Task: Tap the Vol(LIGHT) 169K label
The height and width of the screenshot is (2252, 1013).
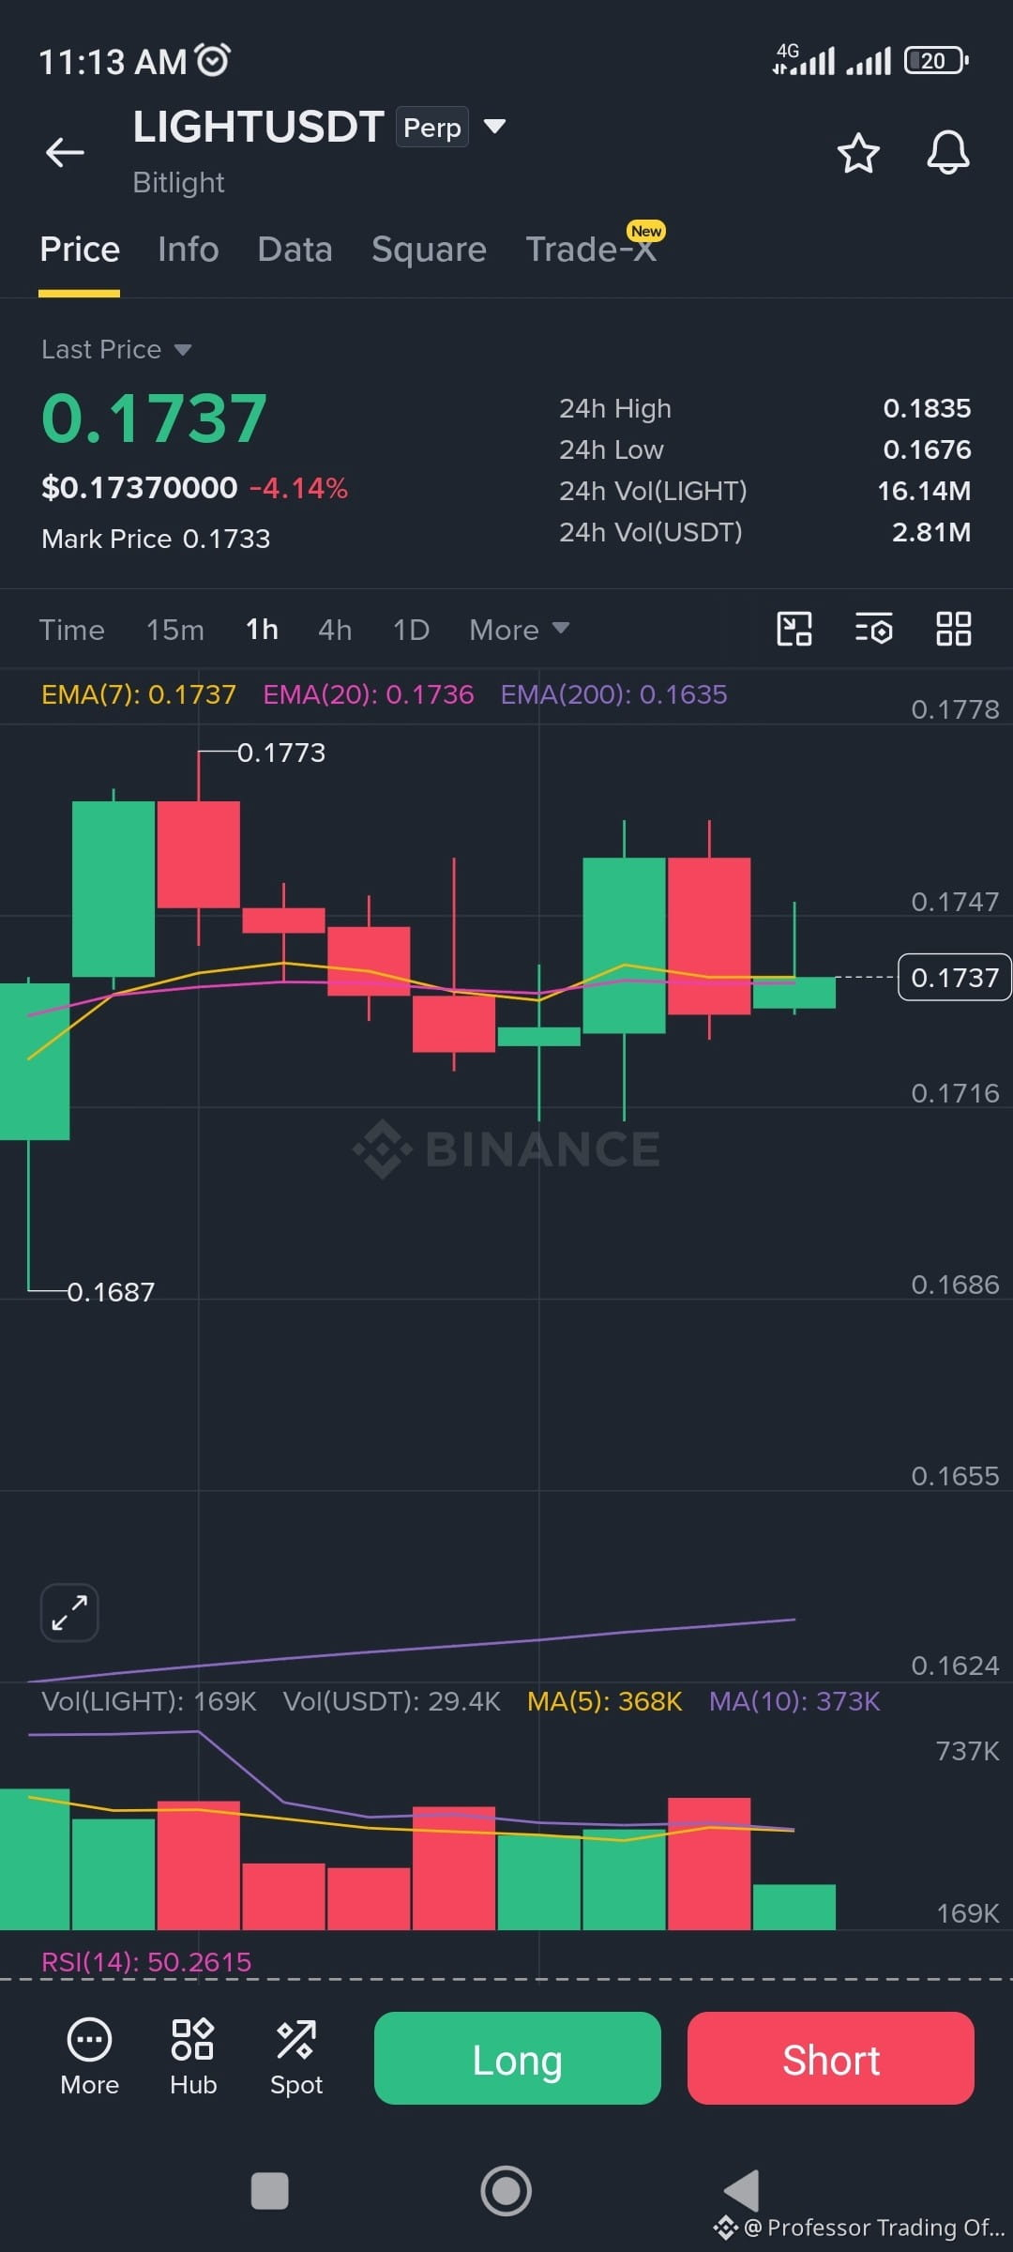Action: coord(149,1701)
